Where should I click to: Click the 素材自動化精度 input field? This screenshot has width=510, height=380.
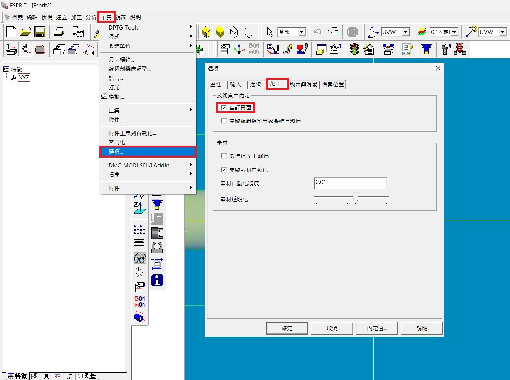tap(350, 183)
